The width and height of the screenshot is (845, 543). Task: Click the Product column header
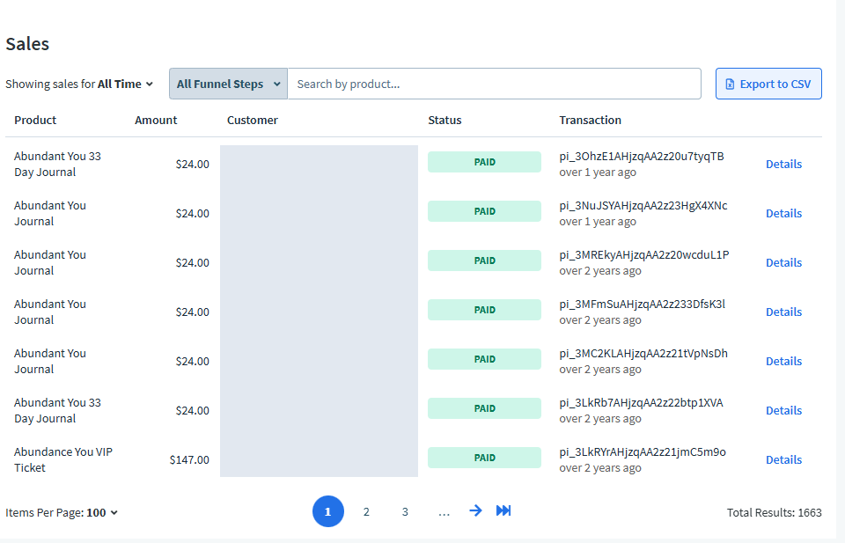point(35,120)
